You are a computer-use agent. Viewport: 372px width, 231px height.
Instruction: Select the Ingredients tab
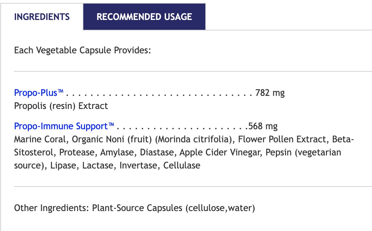42,17
